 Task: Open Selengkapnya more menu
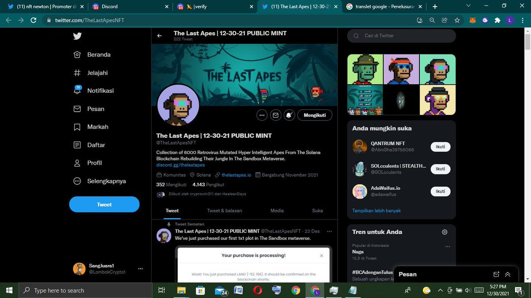[x=100, y=181]
